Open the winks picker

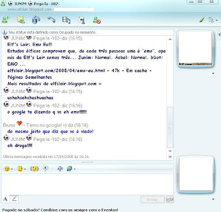coord(21,168)
